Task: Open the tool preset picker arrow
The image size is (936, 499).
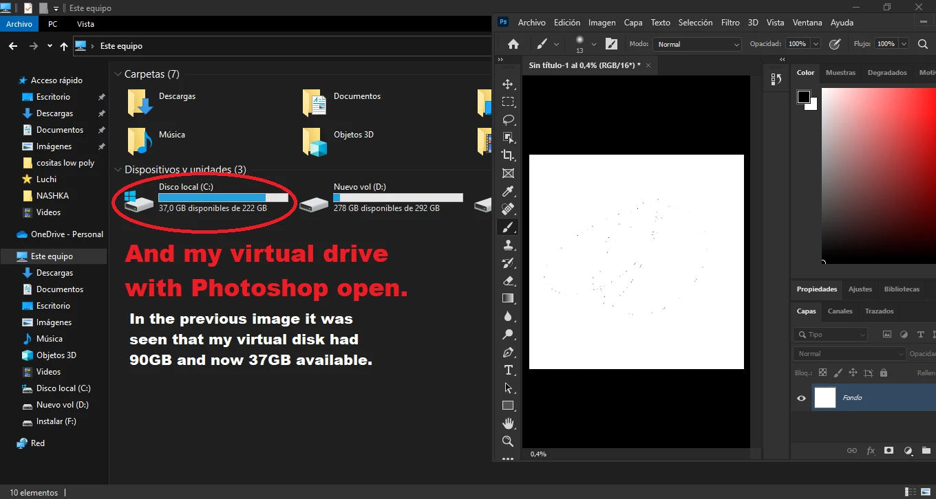Action: [555, 44]
